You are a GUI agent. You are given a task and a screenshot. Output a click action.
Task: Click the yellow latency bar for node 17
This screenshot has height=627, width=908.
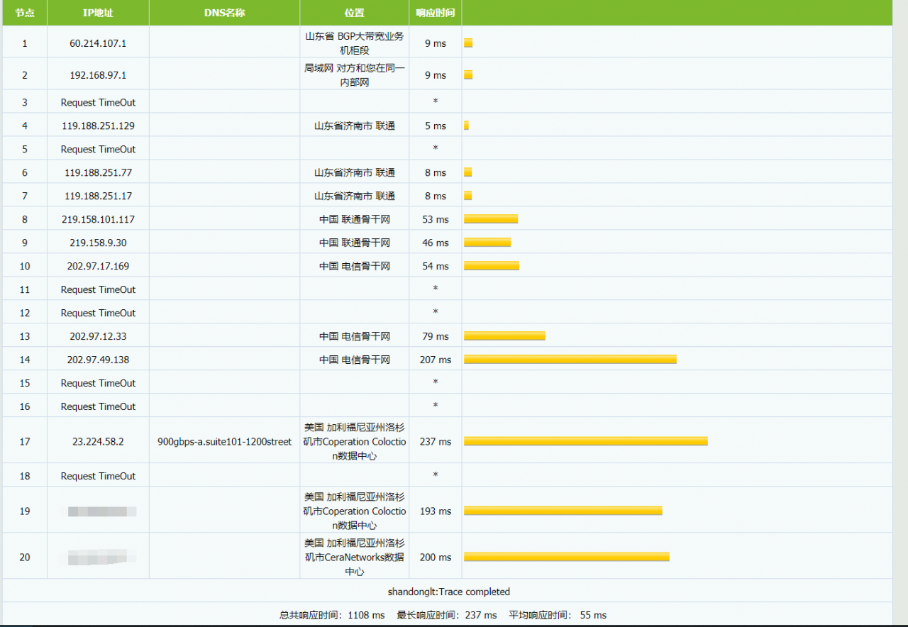point(585,440)
